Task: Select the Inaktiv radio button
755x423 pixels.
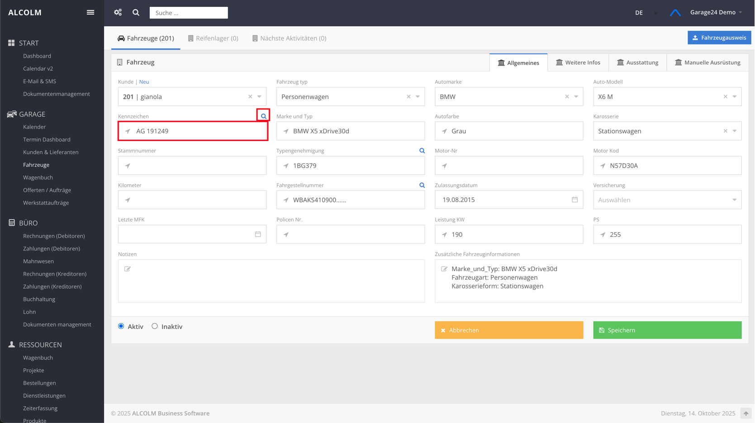Action: click(x=155, y=326)
